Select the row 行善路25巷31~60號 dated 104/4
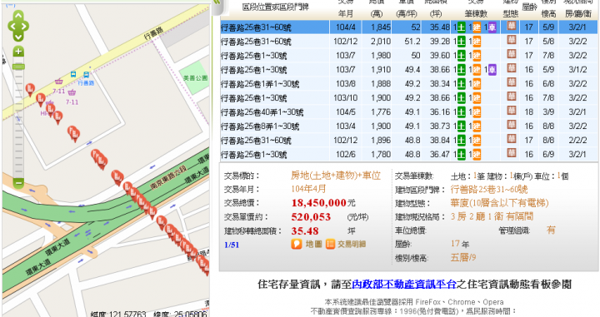600x317 pixels. tap(408, 27)
